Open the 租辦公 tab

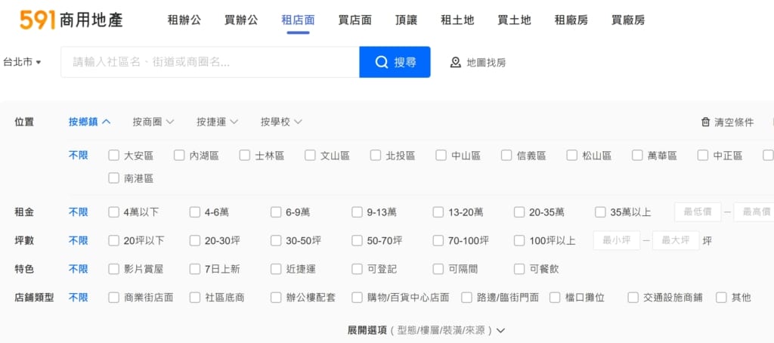[184, 20]
